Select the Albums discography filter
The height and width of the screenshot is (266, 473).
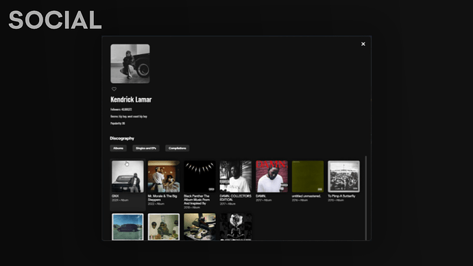[118, 148]
